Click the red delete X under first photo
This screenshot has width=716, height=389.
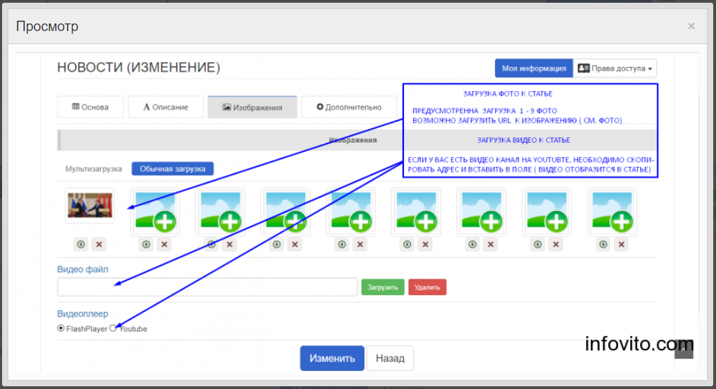(x=99, y=244)
